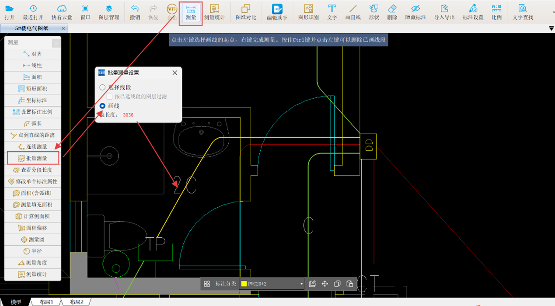Click 查看分段长度 option
This screenshot has height=306, width=555.
(33, 170)
